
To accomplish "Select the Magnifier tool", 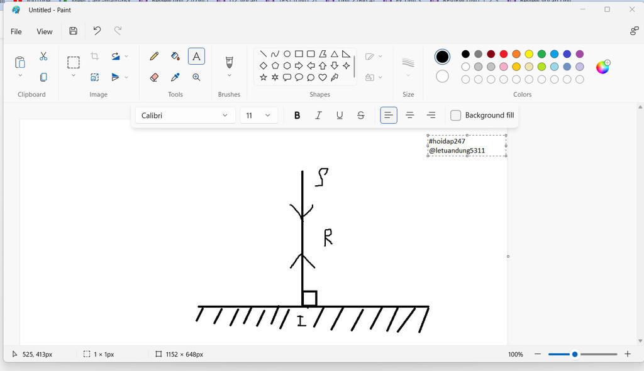I will 196,77.
